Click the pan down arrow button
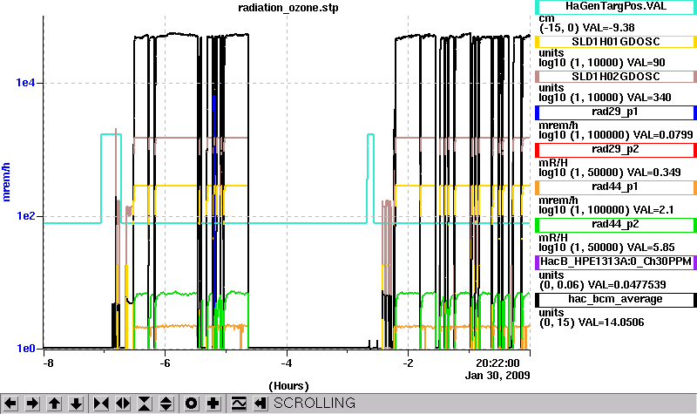Screen dimensions: 697x414 click(x=77, y=404)
